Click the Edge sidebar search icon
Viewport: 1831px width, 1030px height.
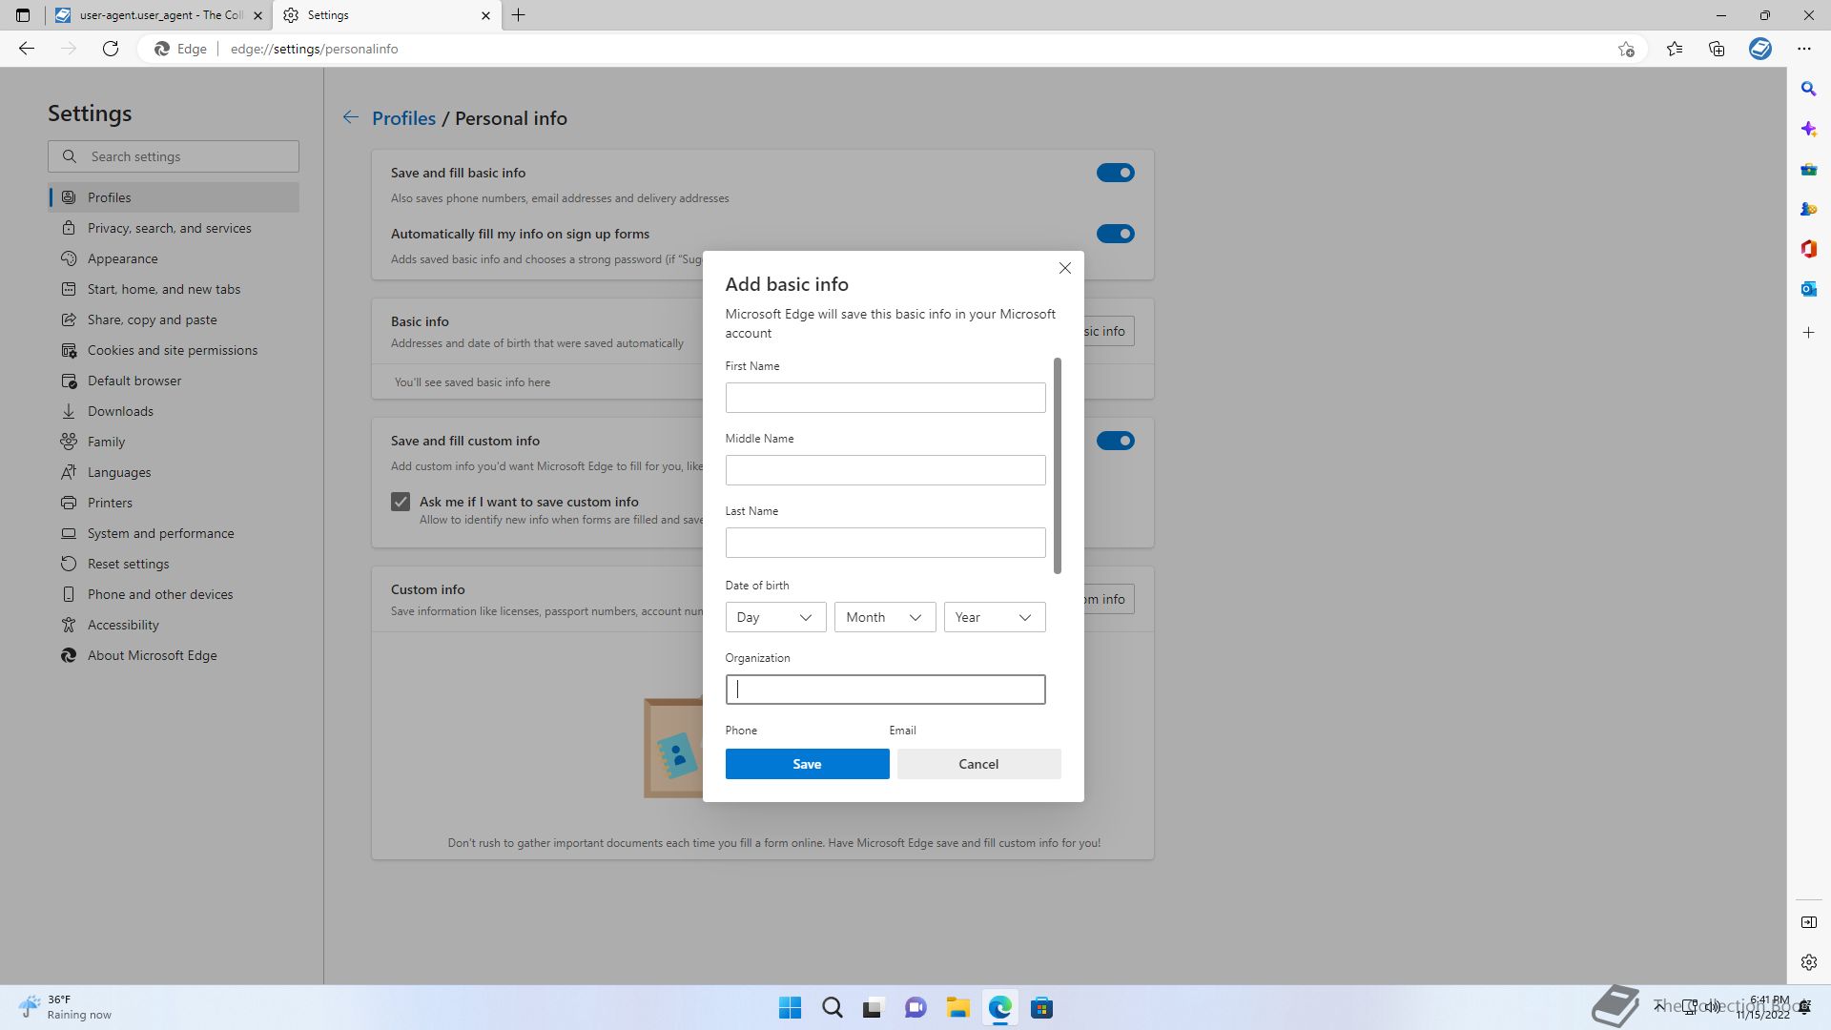click(1808, 89)
